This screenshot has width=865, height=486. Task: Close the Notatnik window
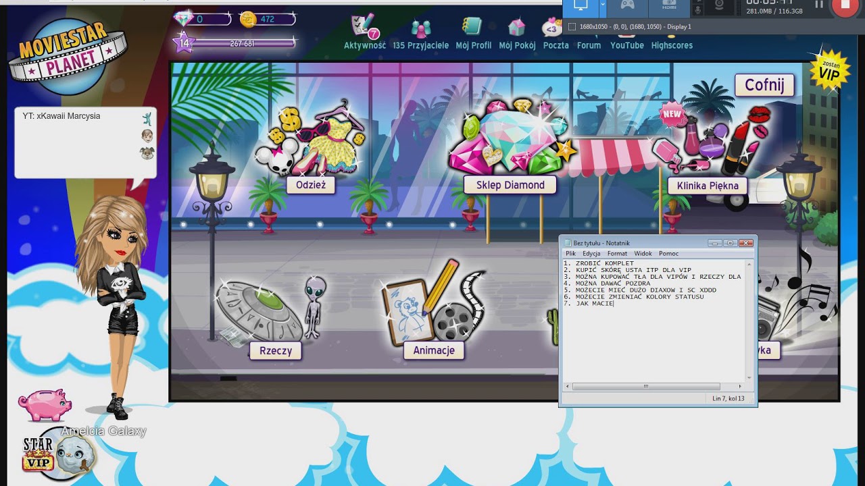746,243
